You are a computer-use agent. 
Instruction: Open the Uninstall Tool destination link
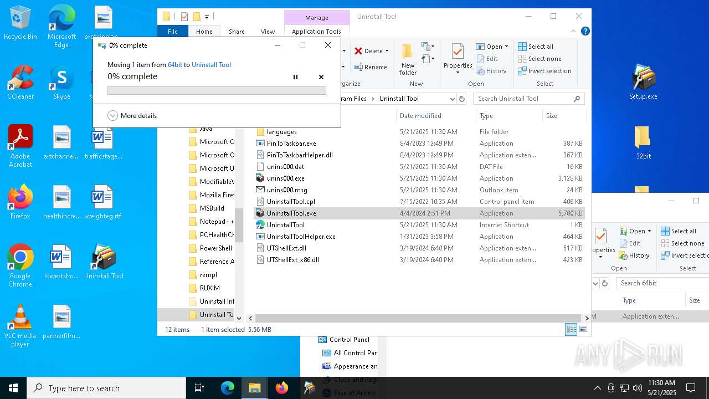[x=211, y=65]
